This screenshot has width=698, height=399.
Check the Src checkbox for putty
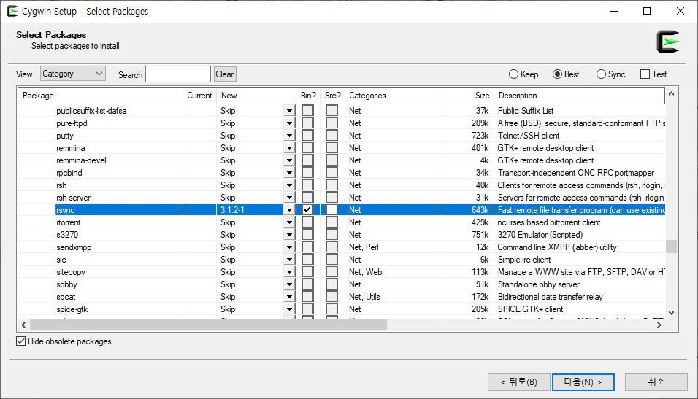[x=331, y=135]
